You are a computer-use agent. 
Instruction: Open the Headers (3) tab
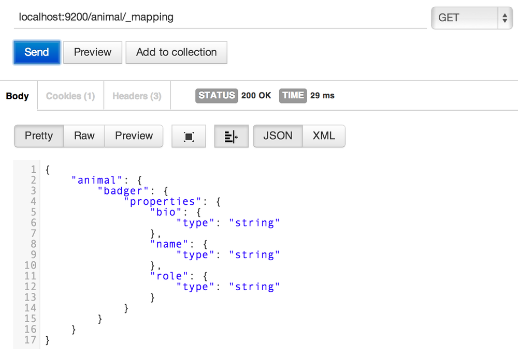(x=137, y=96)
